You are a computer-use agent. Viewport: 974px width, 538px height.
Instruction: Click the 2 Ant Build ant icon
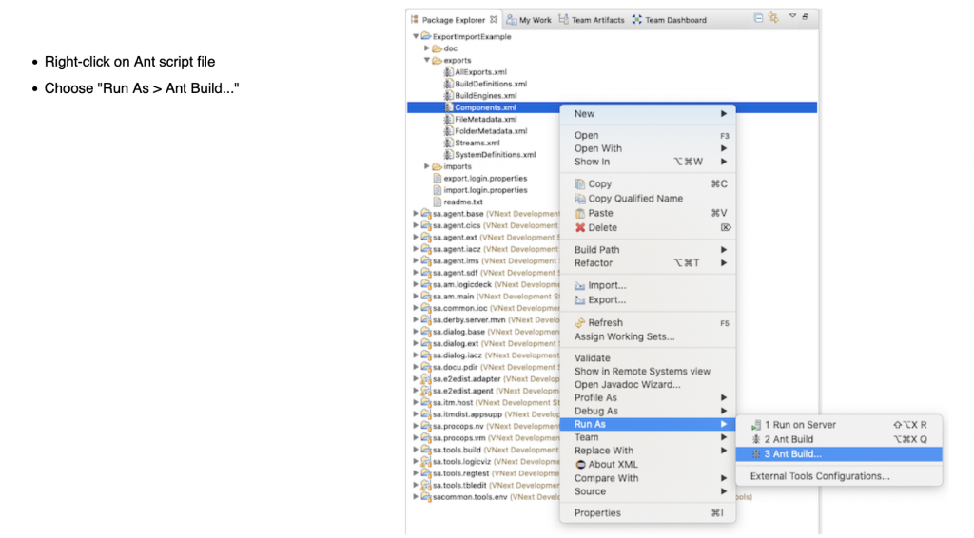(755, 439)
